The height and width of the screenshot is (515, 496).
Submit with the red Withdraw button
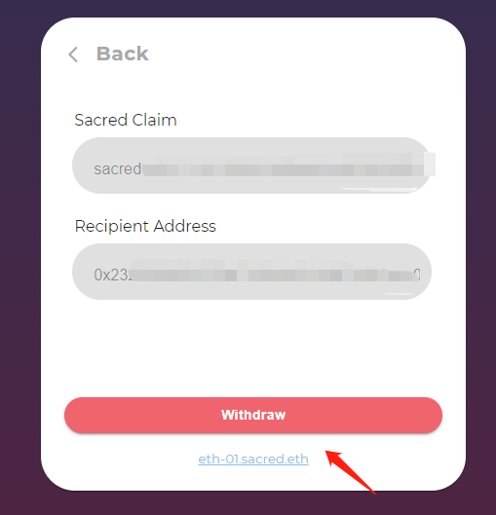(x=253, y=415)
